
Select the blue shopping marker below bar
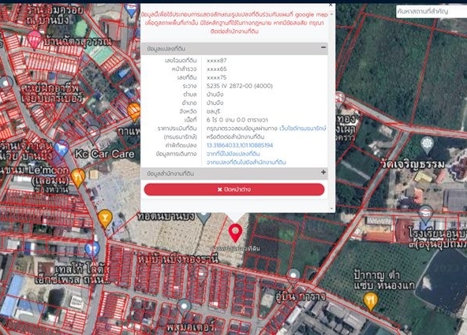(92, 248)
